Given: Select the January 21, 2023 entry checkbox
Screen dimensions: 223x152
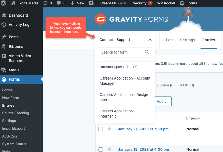Looking at the screenshot, I should [101, 129].
